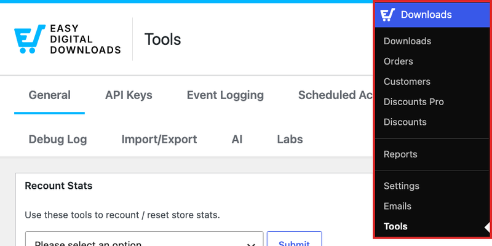
Task: Open the Event Logging tab
Action: [x=225, y=95]
